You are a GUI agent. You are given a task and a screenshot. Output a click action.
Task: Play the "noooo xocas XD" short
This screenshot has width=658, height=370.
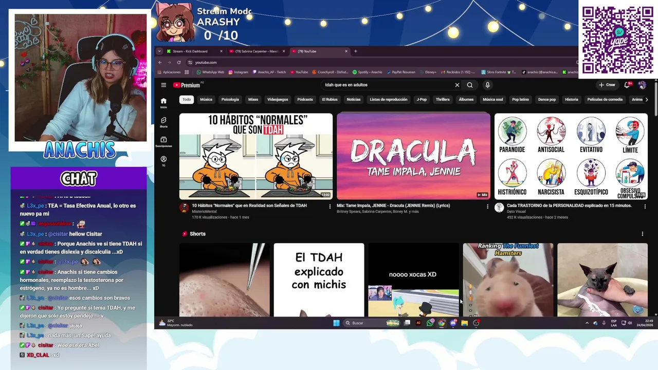[x=413, y=280]
